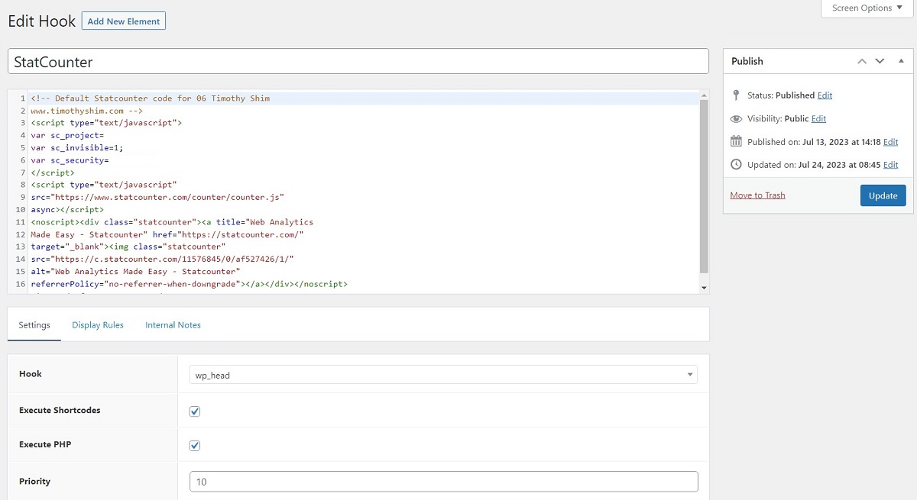Viewport: 917px width, 500px height.
Task: Move the Publish box down with the down arrow
Action: point(880,61)
